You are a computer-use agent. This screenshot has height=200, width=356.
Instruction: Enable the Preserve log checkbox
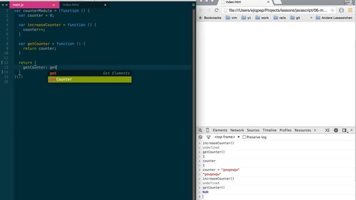click(244, 137)
